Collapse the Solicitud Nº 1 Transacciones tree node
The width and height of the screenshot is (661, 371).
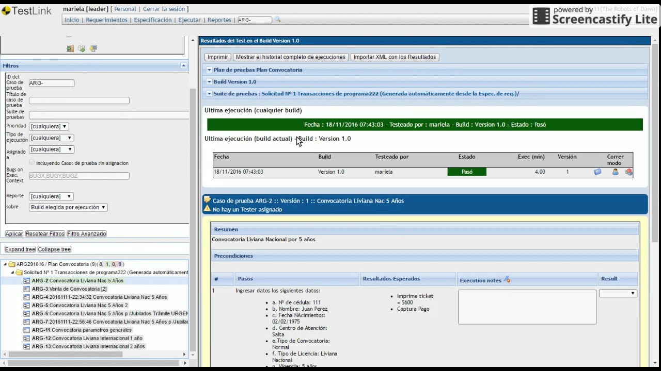click(x=12, y=273)
